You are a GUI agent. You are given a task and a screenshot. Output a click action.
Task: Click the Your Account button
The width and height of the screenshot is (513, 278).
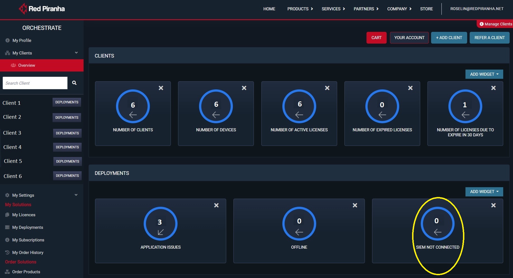tap(409, 38)
